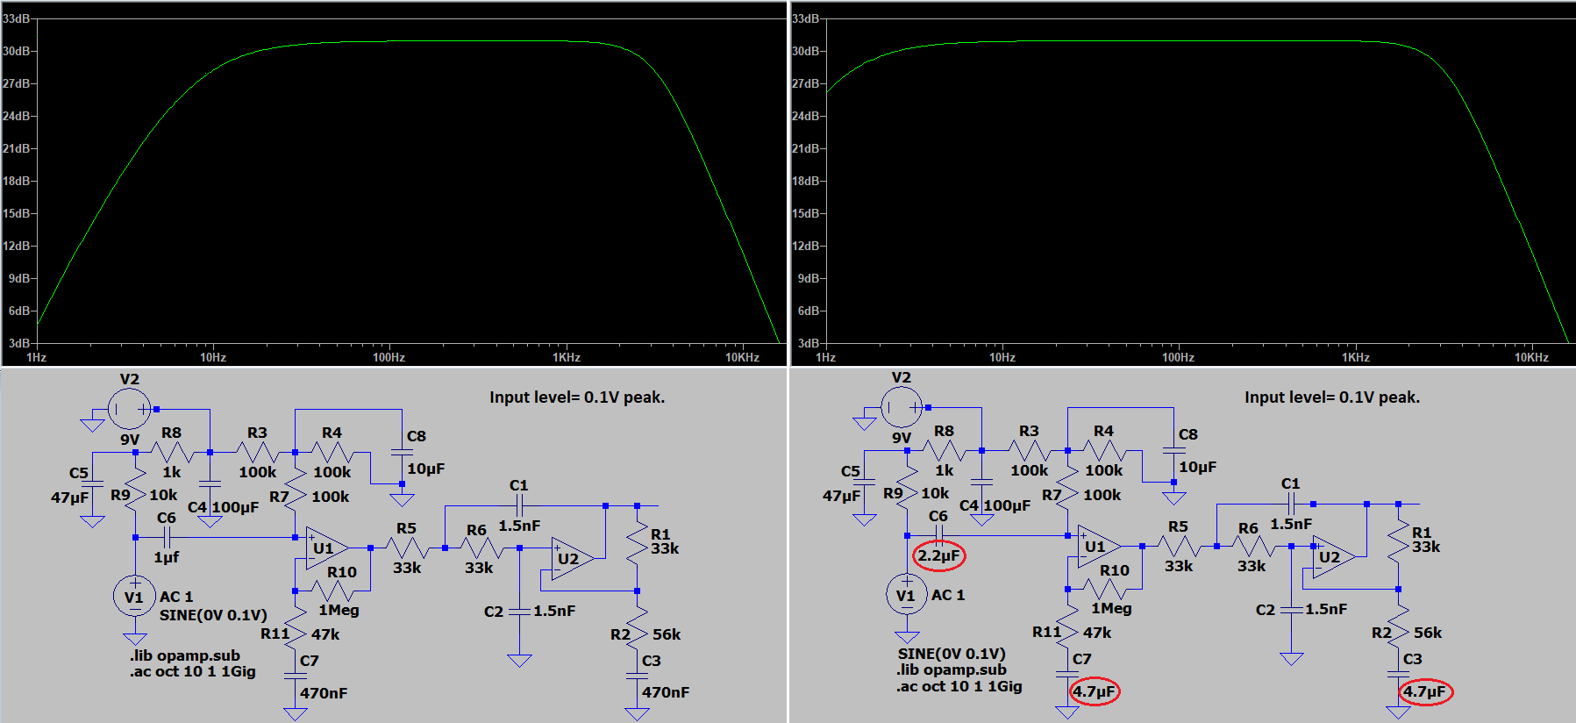The height and width of the screenshot is (723, 1576).
Task: Select resistor R4 symbol in the right schematic
Action: (x=1104, y=451)
